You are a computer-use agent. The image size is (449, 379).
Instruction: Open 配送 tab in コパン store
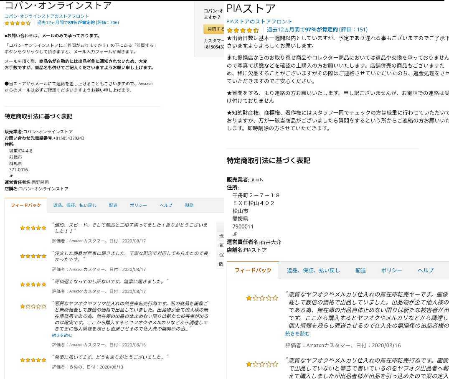pos(113,206)
